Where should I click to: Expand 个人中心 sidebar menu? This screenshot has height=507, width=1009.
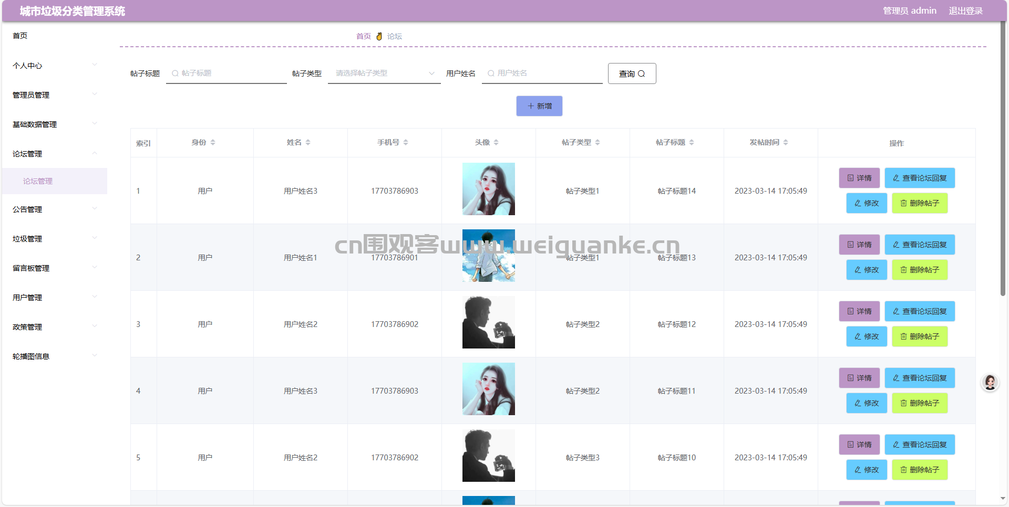pyautogui.click(x=55, y=66)
